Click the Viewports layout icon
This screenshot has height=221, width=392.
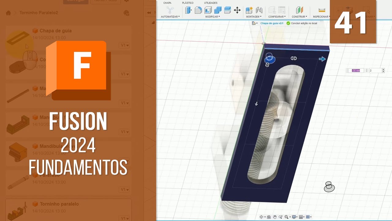coord(308,217)
